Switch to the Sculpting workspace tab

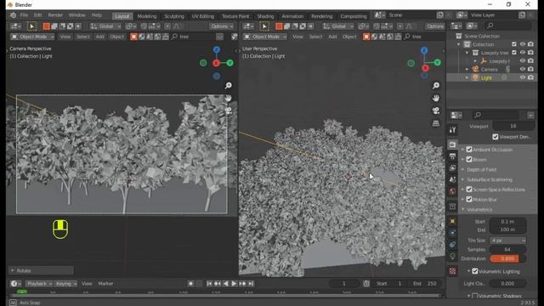click(x=174, y=16)
